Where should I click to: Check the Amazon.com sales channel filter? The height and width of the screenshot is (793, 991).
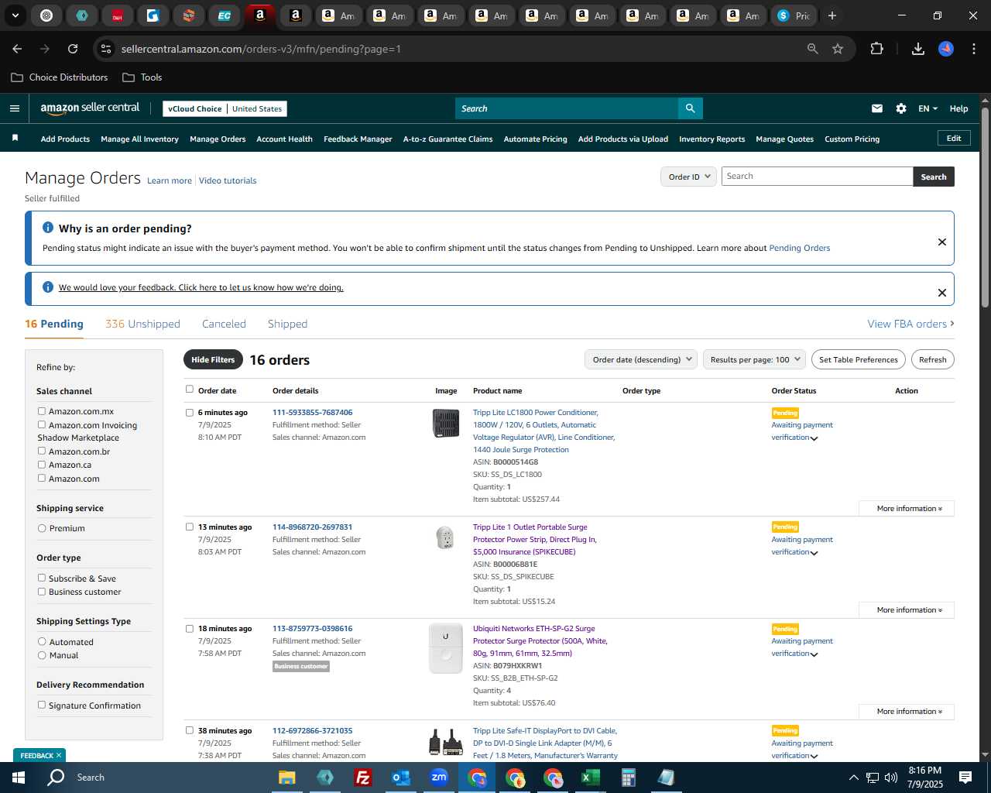[42, 478]
